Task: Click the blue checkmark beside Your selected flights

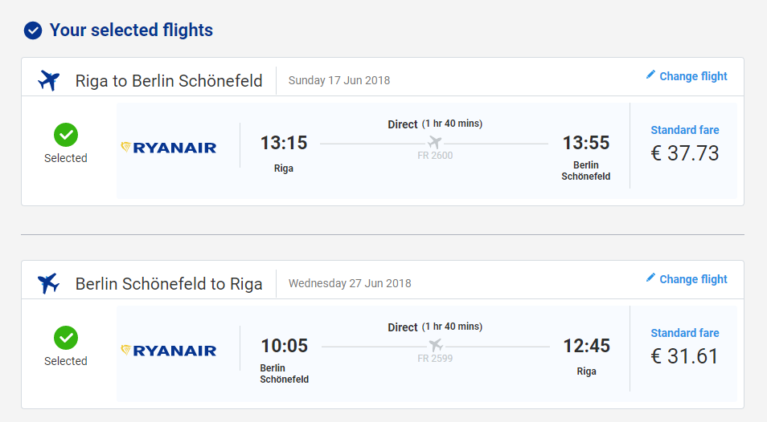Action: tap(33, 30)
